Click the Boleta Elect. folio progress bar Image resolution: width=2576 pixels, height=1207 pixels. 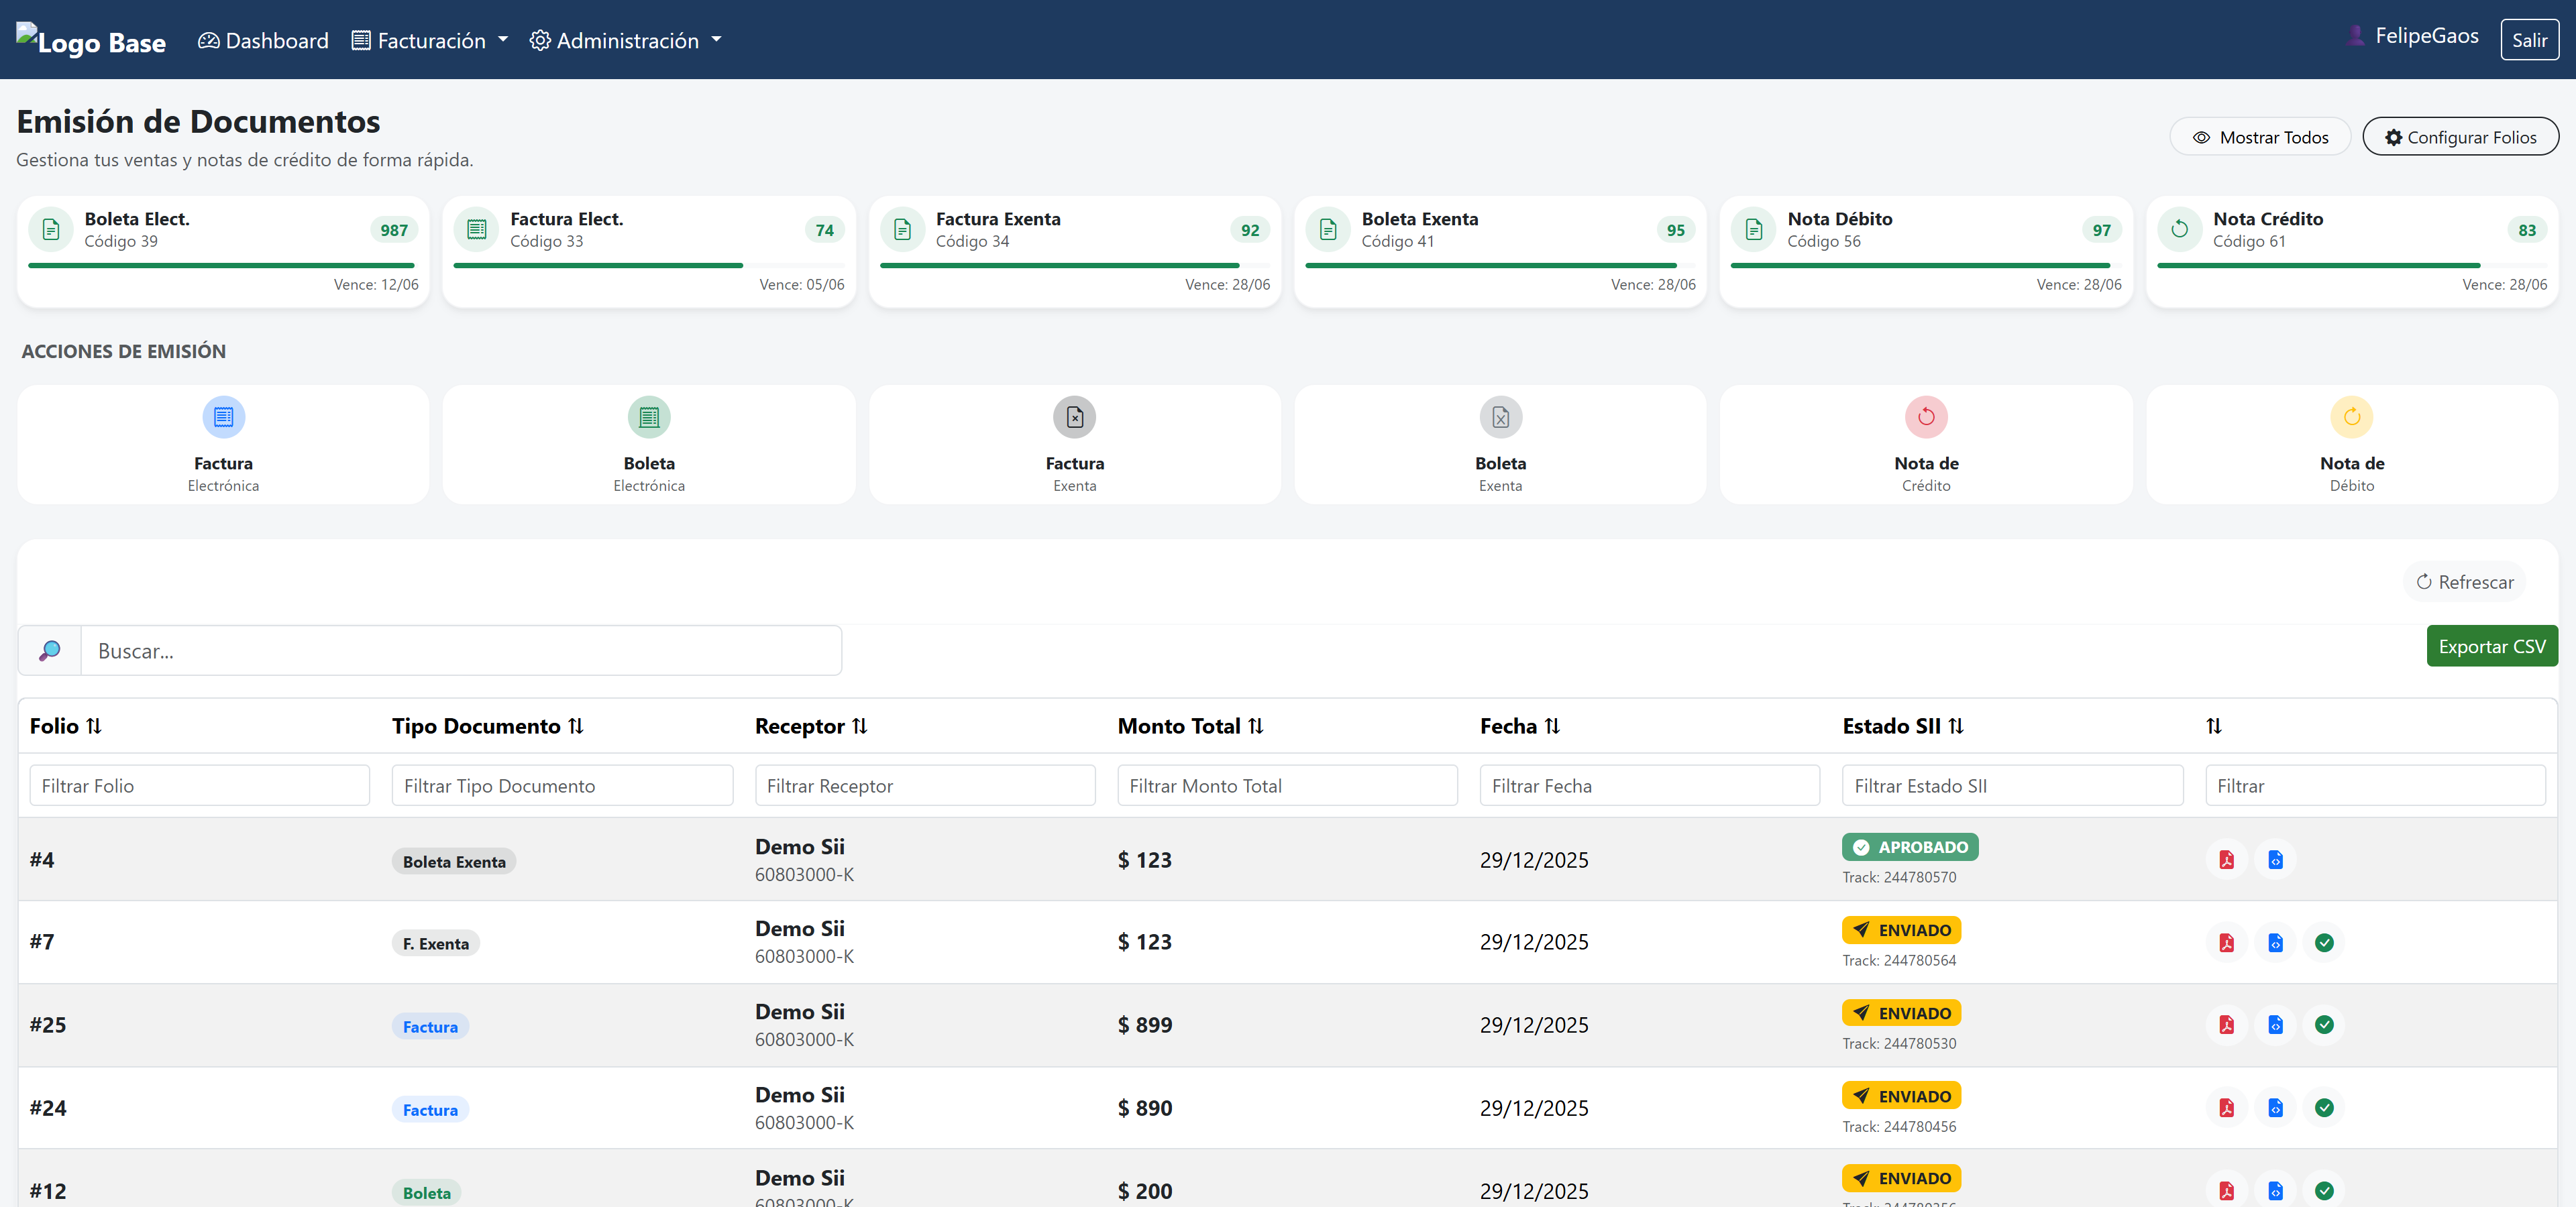tap(221, 266)
